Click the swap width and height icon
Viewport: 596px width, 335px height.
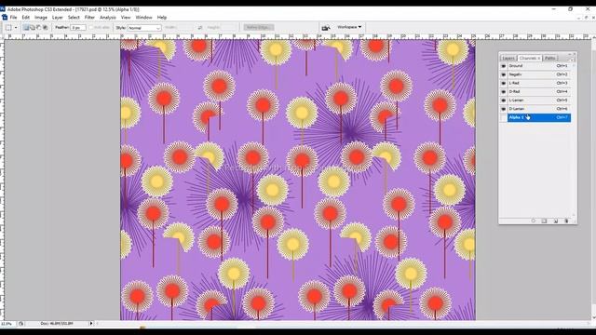tap(200, 28)
